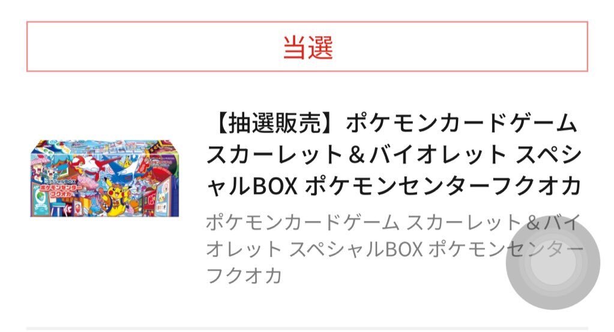Tap the floating gray AssistiveTouch circle

(x=553, y=263)
